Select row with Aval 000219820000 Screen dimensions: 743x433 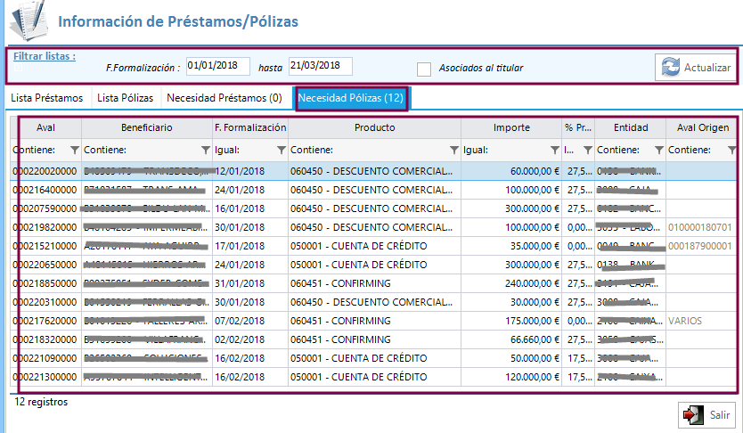click(x=373, y=227)
